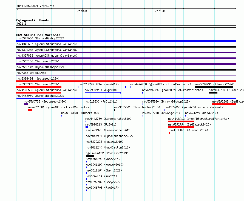The height and width of the screenshot is (201, 244).
Task: Open esv3675001 (Besenbacher2015) label
Action: click(137, 107)
